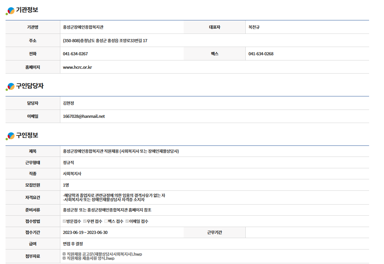
Task: Click the icon beside 기관정보 heading
Action: point(10,11)
